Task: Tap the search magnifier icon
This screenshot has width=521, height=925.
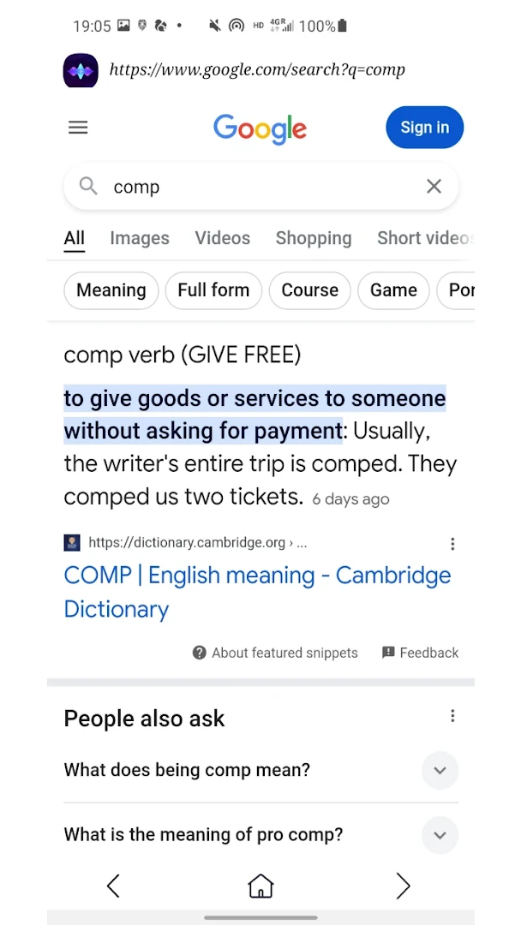Action: 88,186
